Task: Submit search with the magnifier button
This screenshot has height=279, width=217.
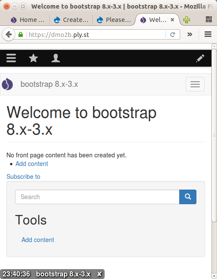Action: (188, 197)
